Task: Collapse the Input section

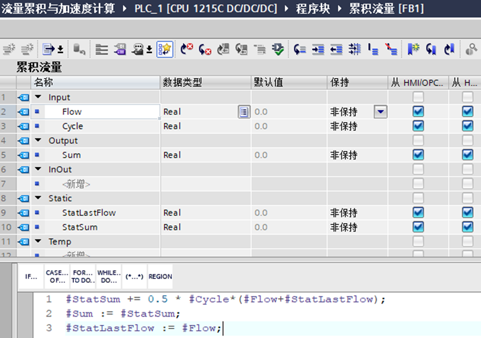Action: click(38, 97)
